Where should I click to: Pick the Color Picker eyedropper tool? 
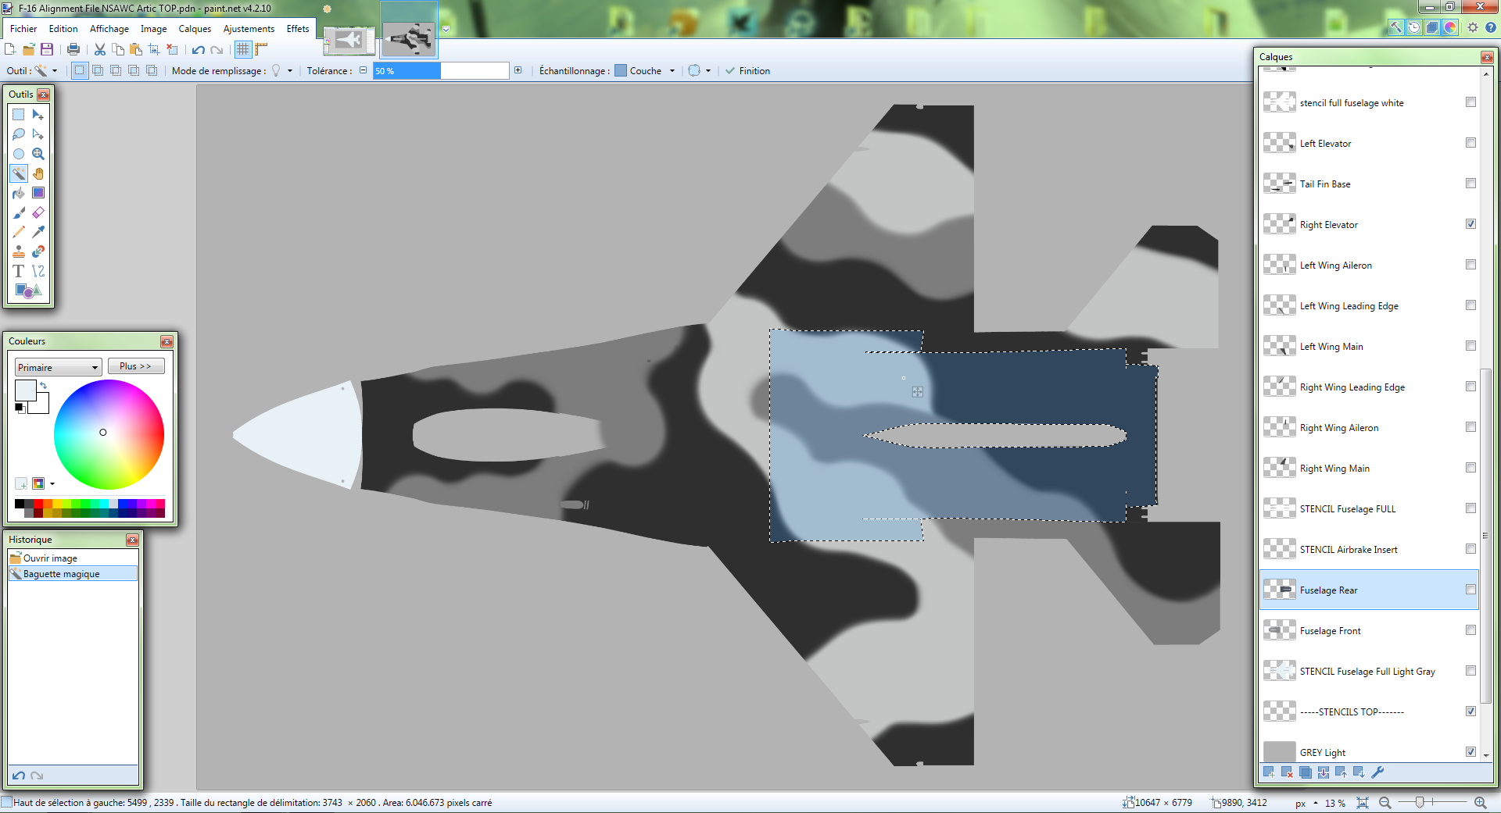(x=38, y=232)
